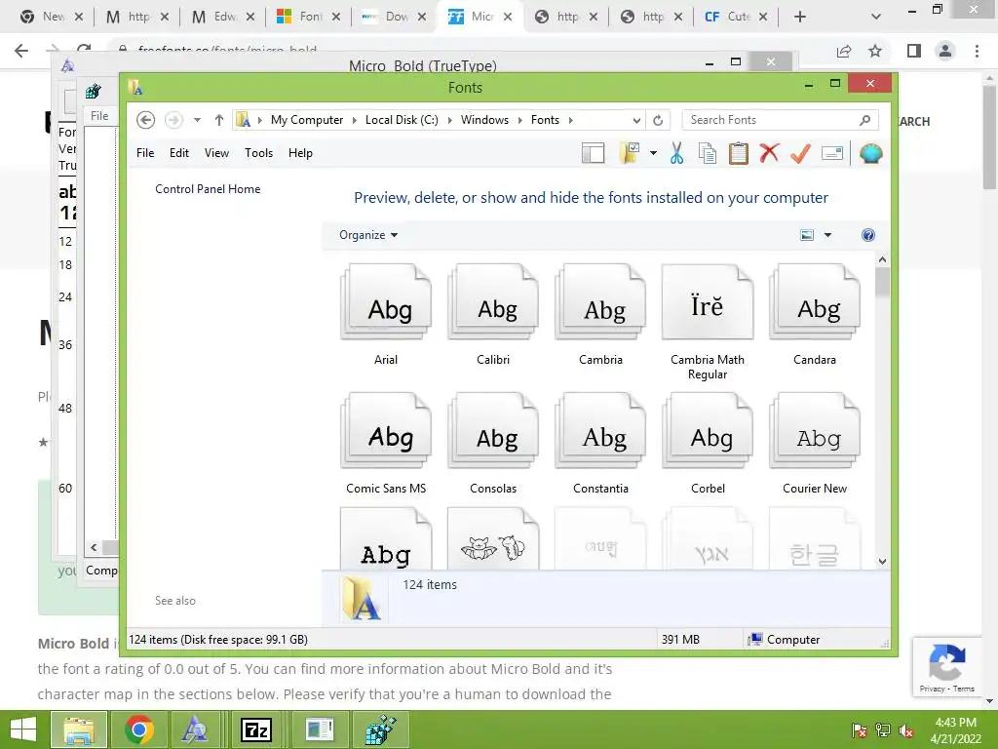
Task: Open File Explorer from the taskbar
Action: click(x=78, y=729)
